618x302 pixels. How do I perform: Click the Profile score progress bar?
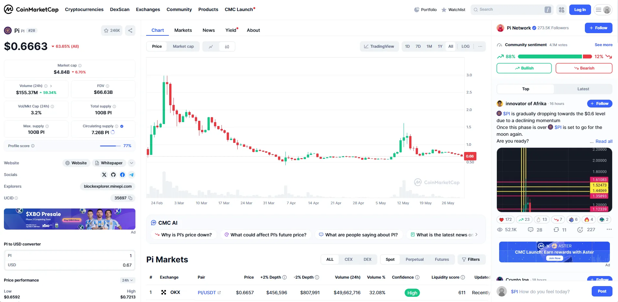110,146
